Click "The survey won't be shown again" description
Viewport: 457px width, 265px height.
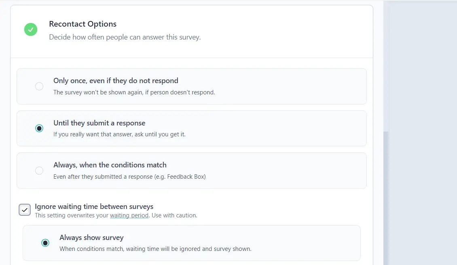[134, 92]
